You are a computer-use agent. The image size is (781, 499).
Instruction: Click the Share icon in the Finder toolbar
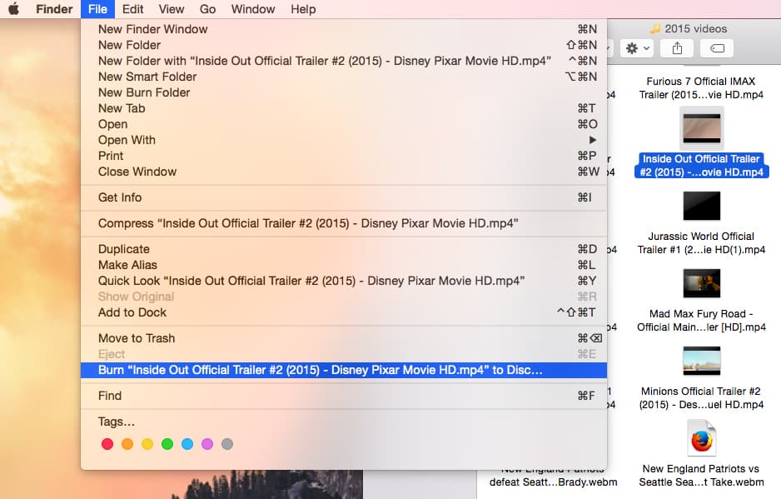pos(677,47)
